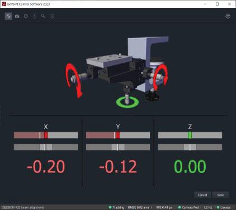The width and height of the screenshot is (236, 210).
Task: Click the Z axis green deviation bar
Action: pyautogui.click(x=190, y=135)
